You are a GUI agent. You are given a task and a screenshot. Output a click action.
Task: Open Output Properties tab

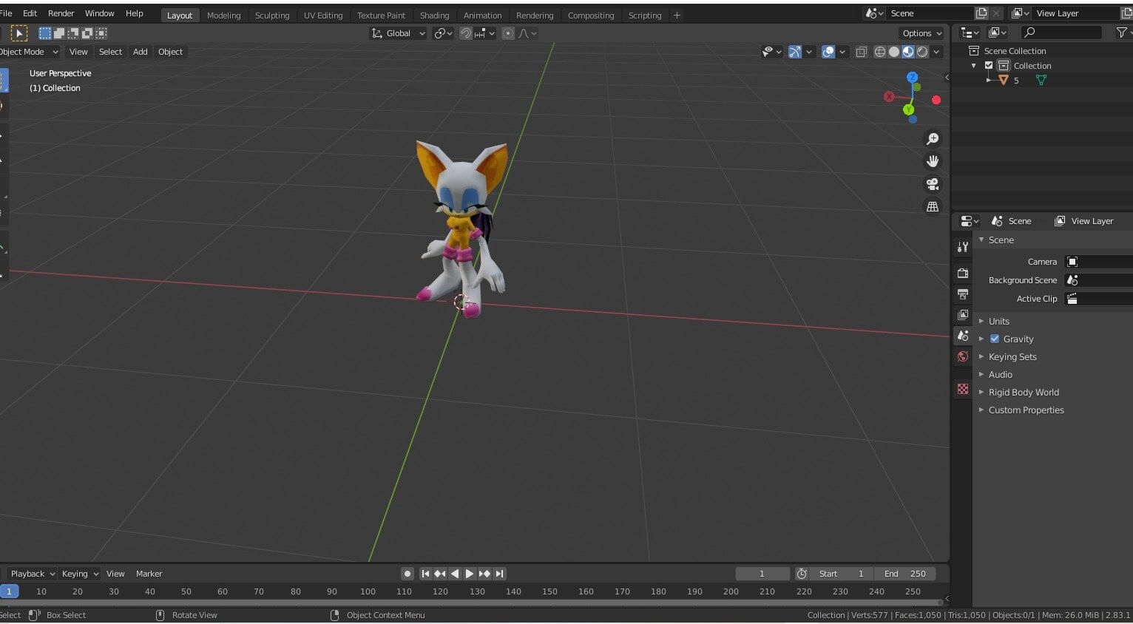962,294
